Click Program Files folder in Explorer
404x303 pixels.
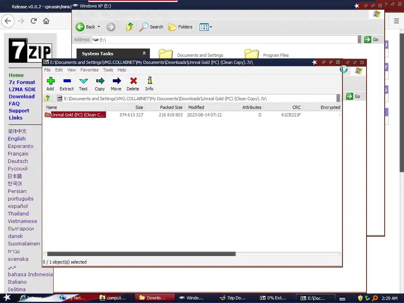click(x=266, y=55)
